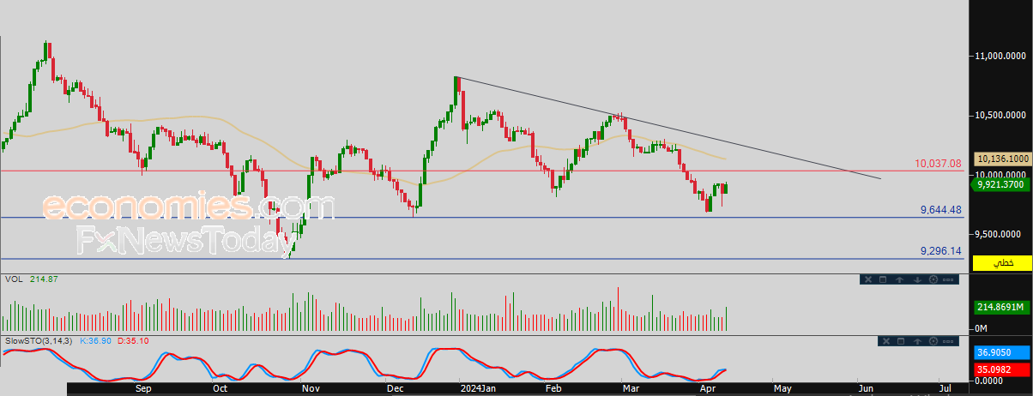This screenshot has width=1033, height=396.
Task: Maximize the SlowSTO pane
Action: [x=901, y=341]
